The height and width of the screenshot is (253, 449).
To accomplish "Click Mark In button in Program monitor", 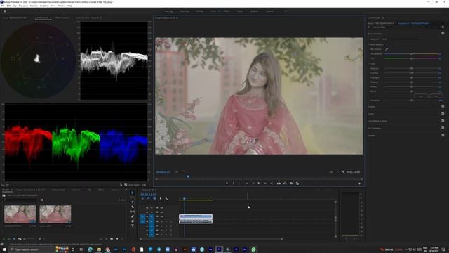I will (233, 183).
